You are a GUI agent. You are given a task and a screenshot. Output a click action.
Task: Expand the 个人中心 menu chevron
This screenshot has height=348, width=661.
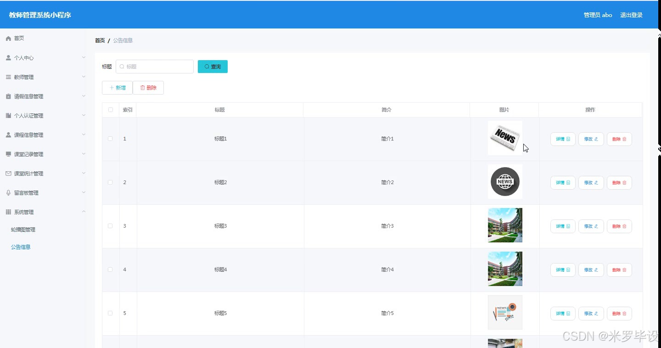pos(84,57)
